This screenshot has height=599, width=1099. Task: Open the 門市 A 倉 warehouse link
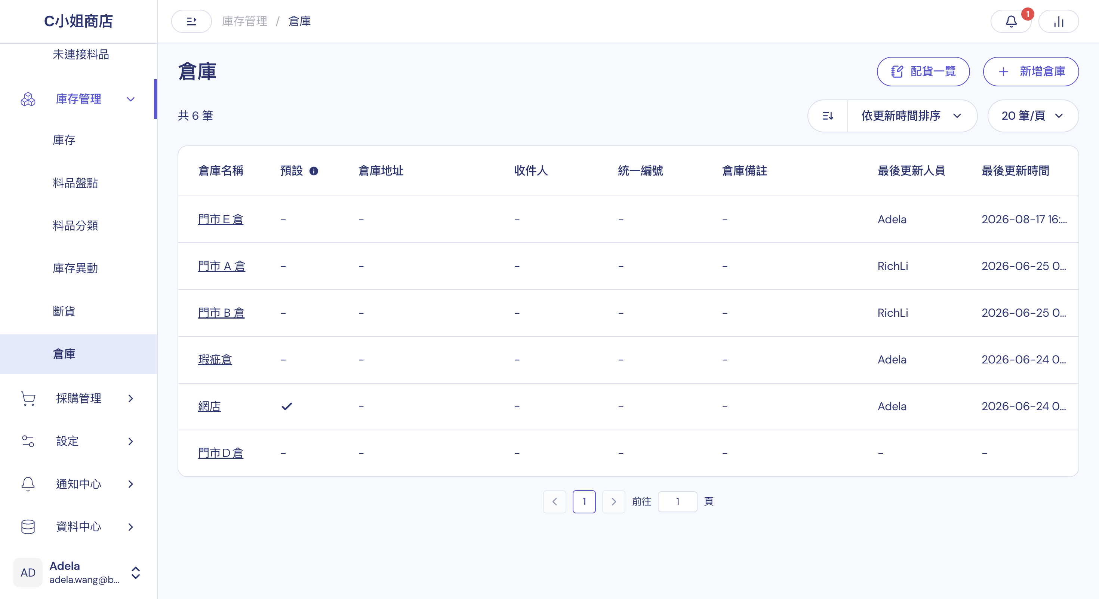coord(221,266)
